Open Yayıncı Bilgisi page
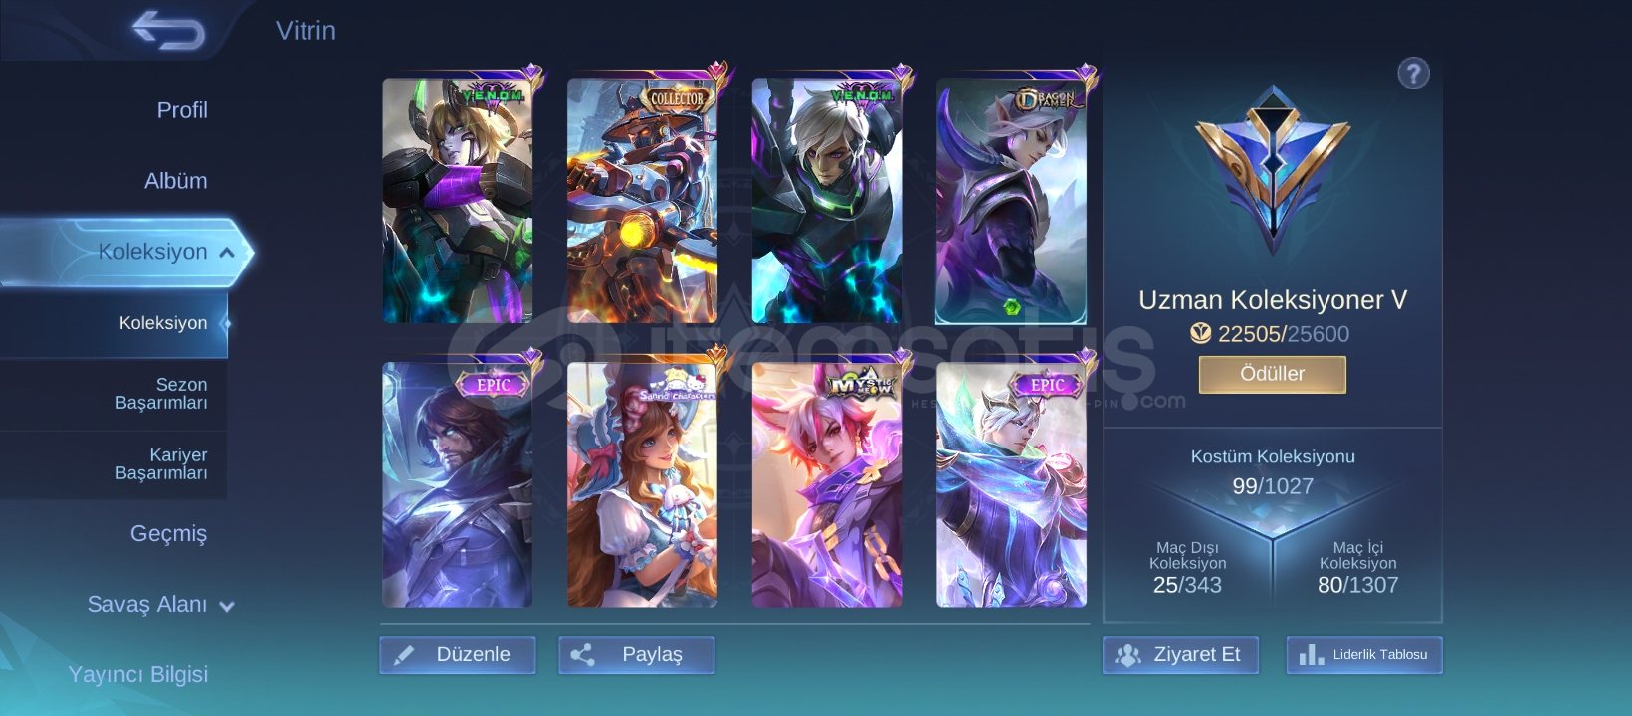 (138, 674)
